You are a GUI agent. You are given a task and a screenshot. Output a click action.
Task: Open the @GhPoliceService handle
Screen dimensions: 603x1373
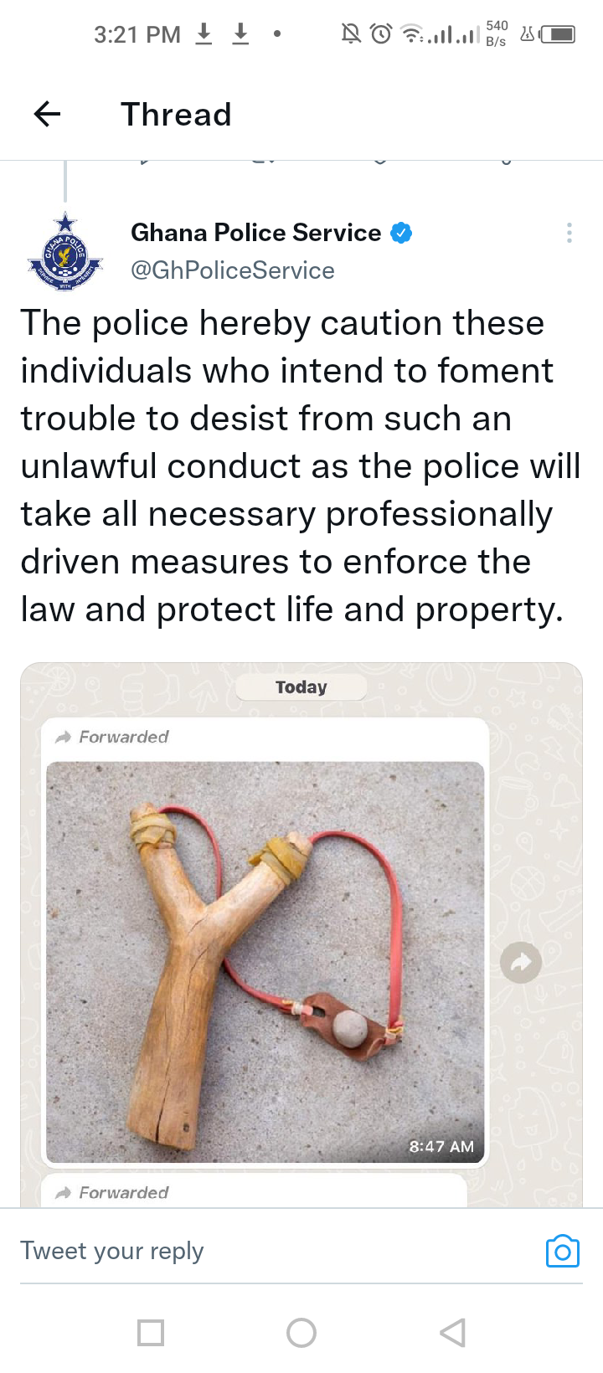coord(233,270)
